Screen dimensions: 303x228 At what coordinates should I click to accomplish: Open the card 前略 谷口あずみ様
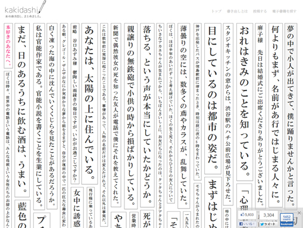click(75, 104)
